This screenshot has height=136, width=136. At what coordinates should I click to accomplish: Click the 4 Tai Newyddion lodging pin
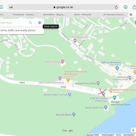(75, 41)
